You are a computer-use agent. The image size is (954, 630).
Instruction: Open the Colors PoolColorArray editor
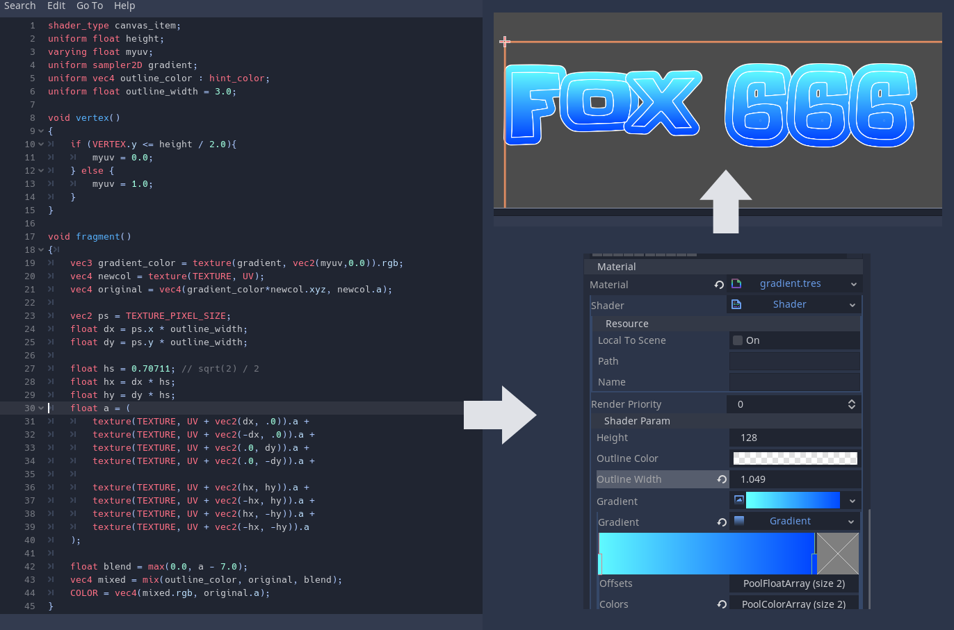793,604
